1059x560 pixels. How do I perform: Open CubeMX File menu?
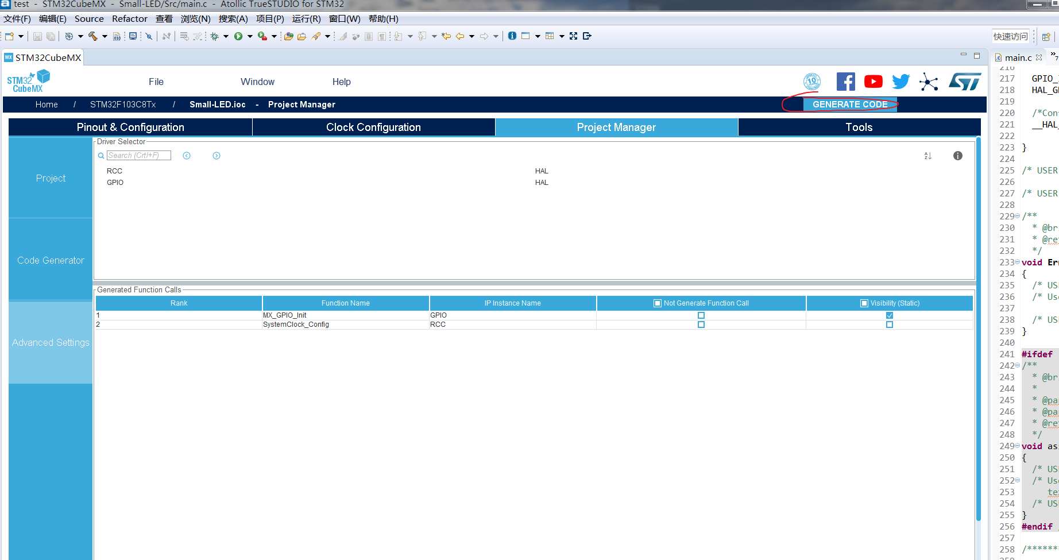(156, 82)
